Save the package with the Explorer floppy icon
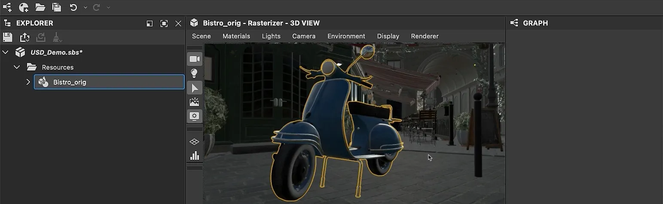663x204 pixels. click(x=8, y=37)
